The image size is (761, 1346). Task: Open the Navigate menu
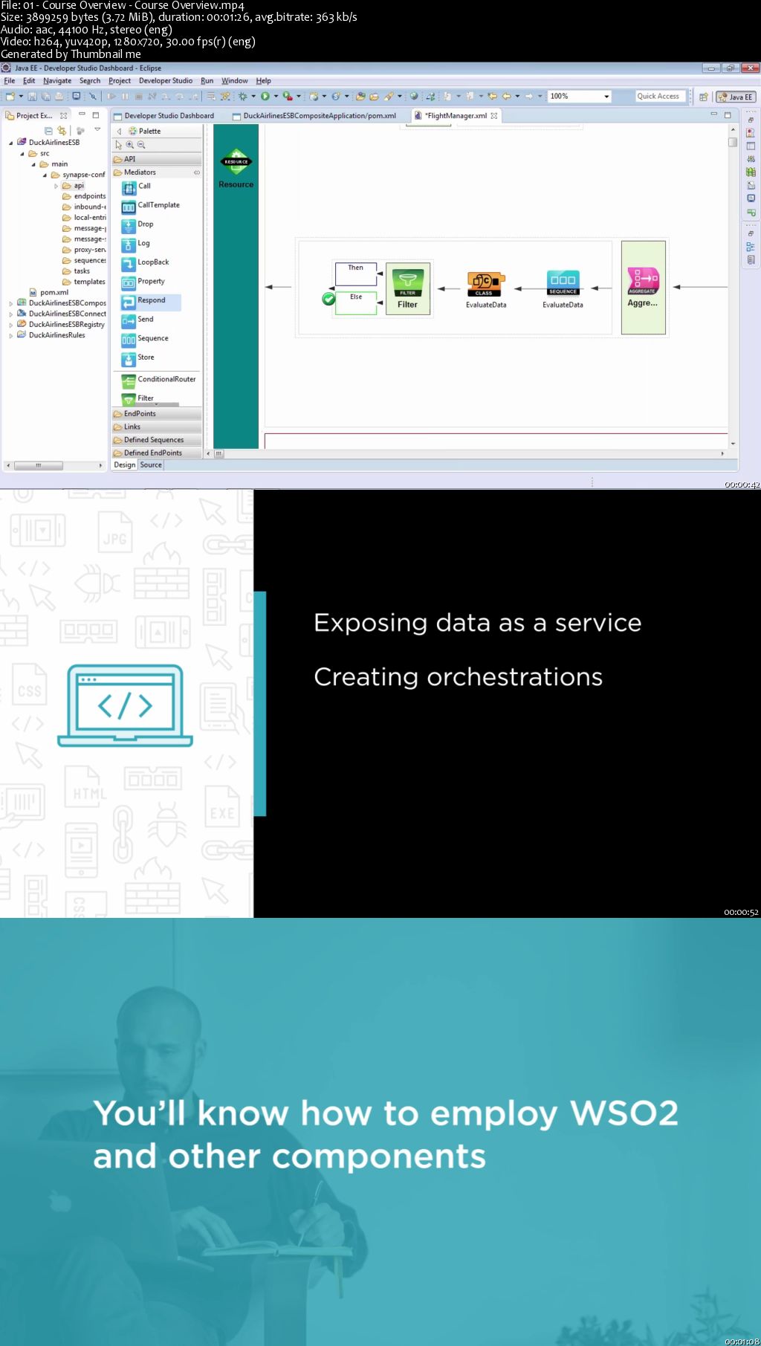(57, 81)
